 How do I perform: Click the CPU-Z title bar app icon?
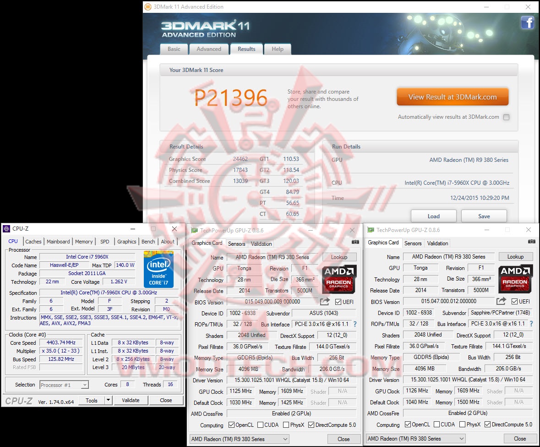point(6,229)
